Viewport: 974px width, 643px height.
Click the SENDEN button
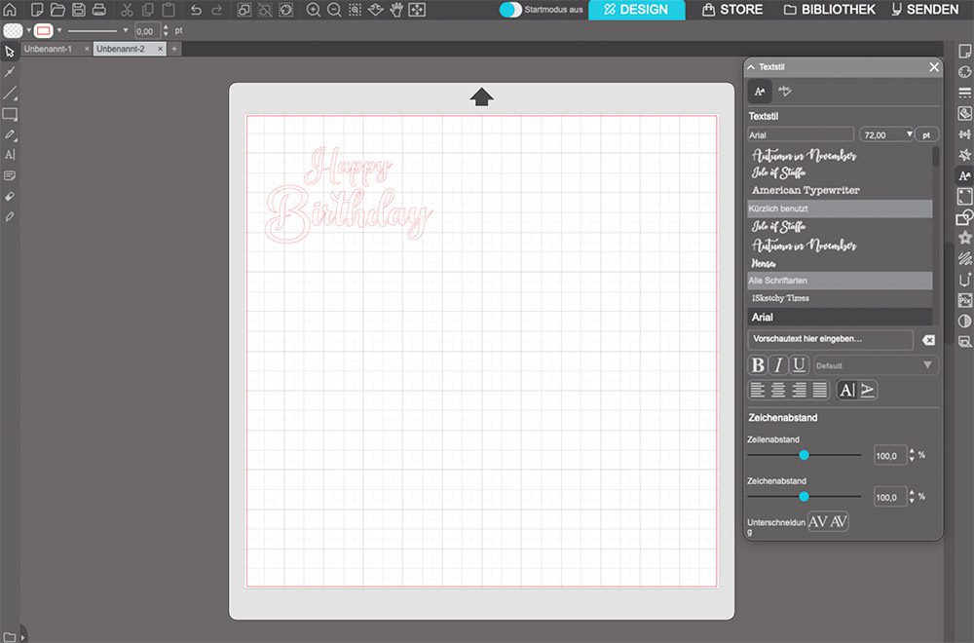(925, 10)
